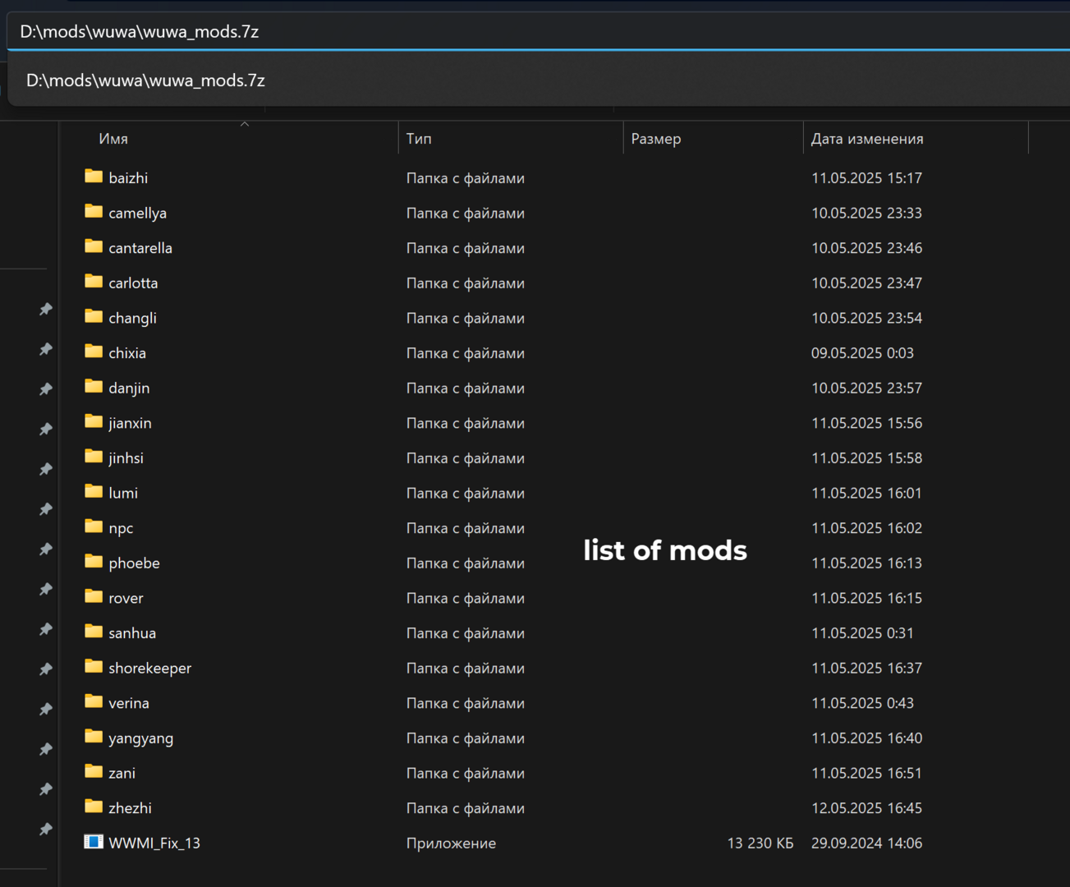
Task: Select the jinhsi folder name
Action: coord(126,458)
